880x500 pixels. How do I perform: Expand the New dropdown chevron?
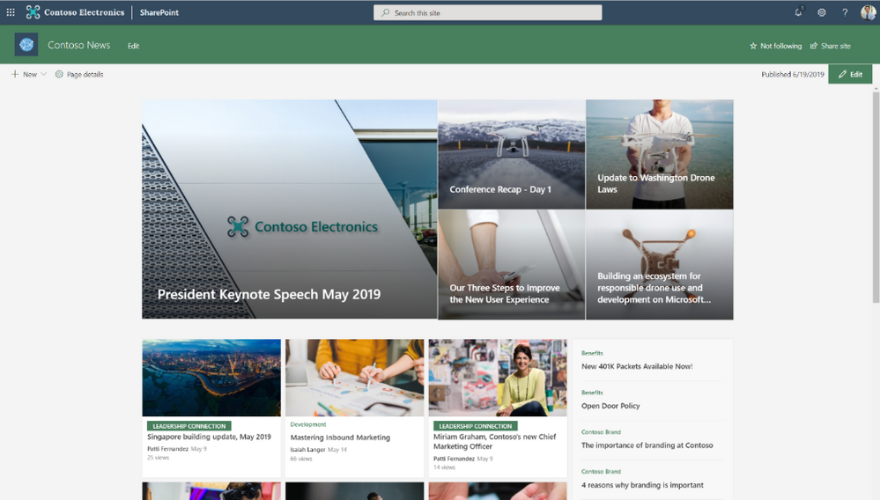[43, 74]
